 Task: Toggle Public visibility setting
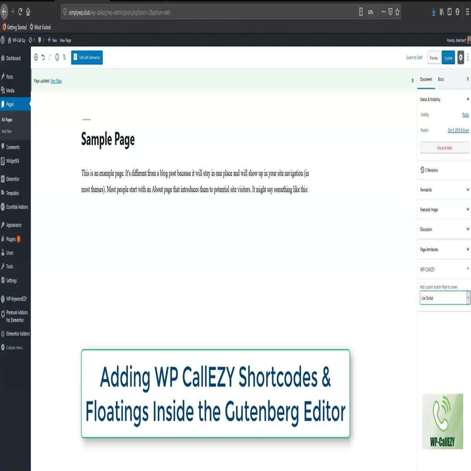click(x=465, y=115)
